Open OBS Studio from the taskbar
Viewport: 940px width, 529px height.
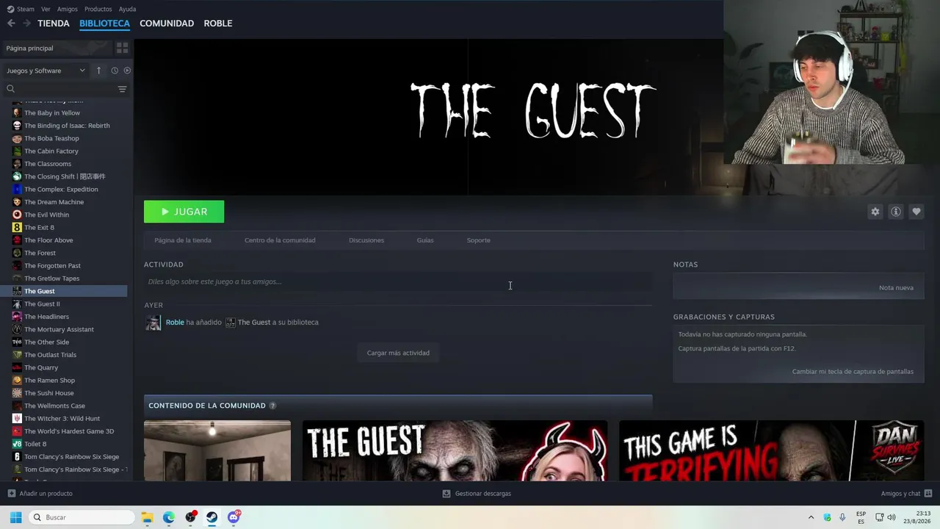(x=191, y=517)
